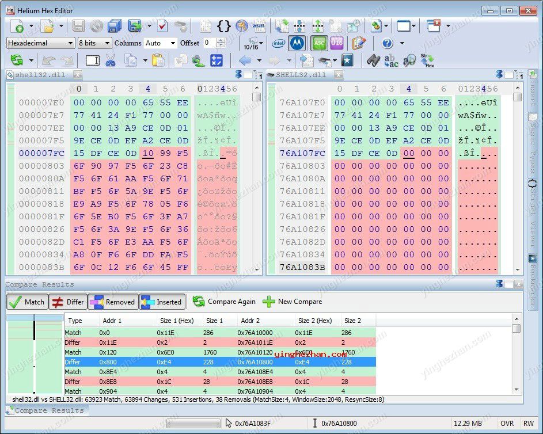Open the blue operations calculator icon
Screen dimensions: 543x434
point(217,60)
